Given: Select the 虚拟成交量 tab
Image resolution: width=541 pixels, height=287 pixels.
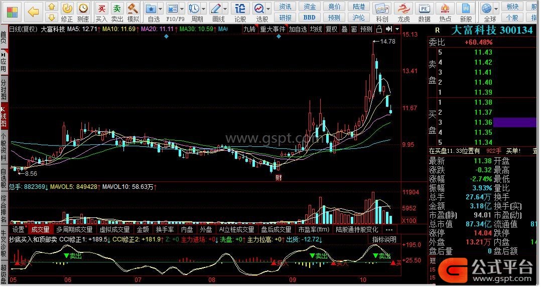Looking at the screenshot, I should 114,229.
